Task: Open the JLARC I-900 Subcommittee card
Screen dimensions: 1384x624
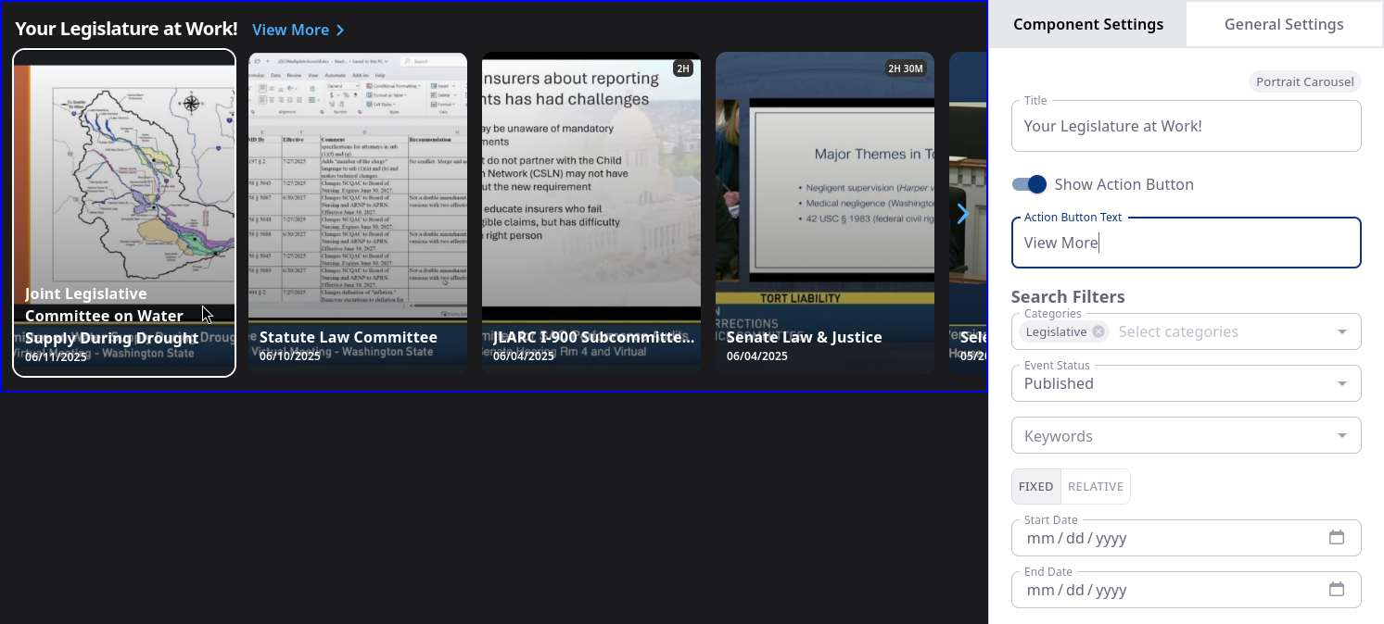Action: [x=591, y=213]
